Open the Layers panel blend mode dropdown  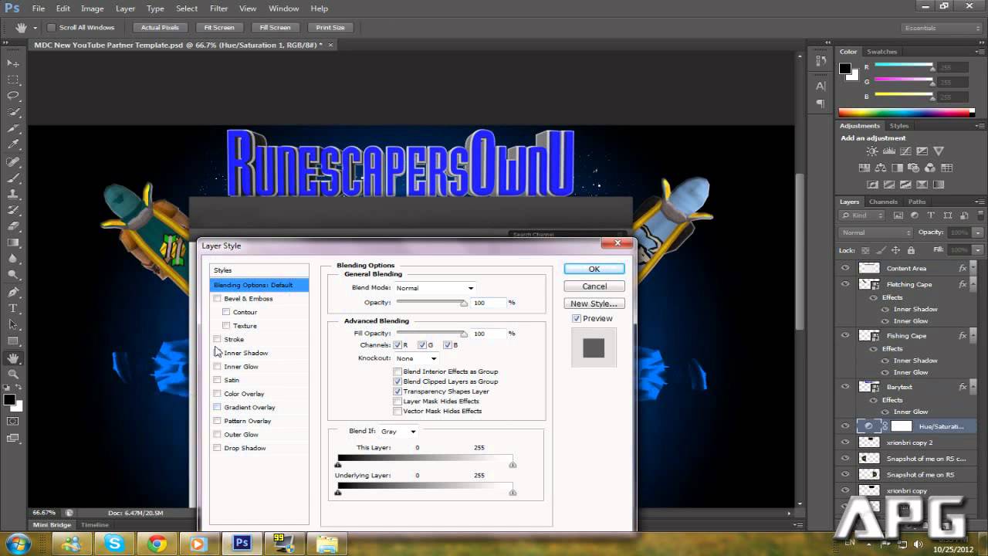coord(877,232)
